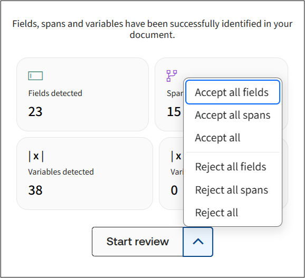
Task: Click the Variables detected |x| icon
Action: [36, 156]
